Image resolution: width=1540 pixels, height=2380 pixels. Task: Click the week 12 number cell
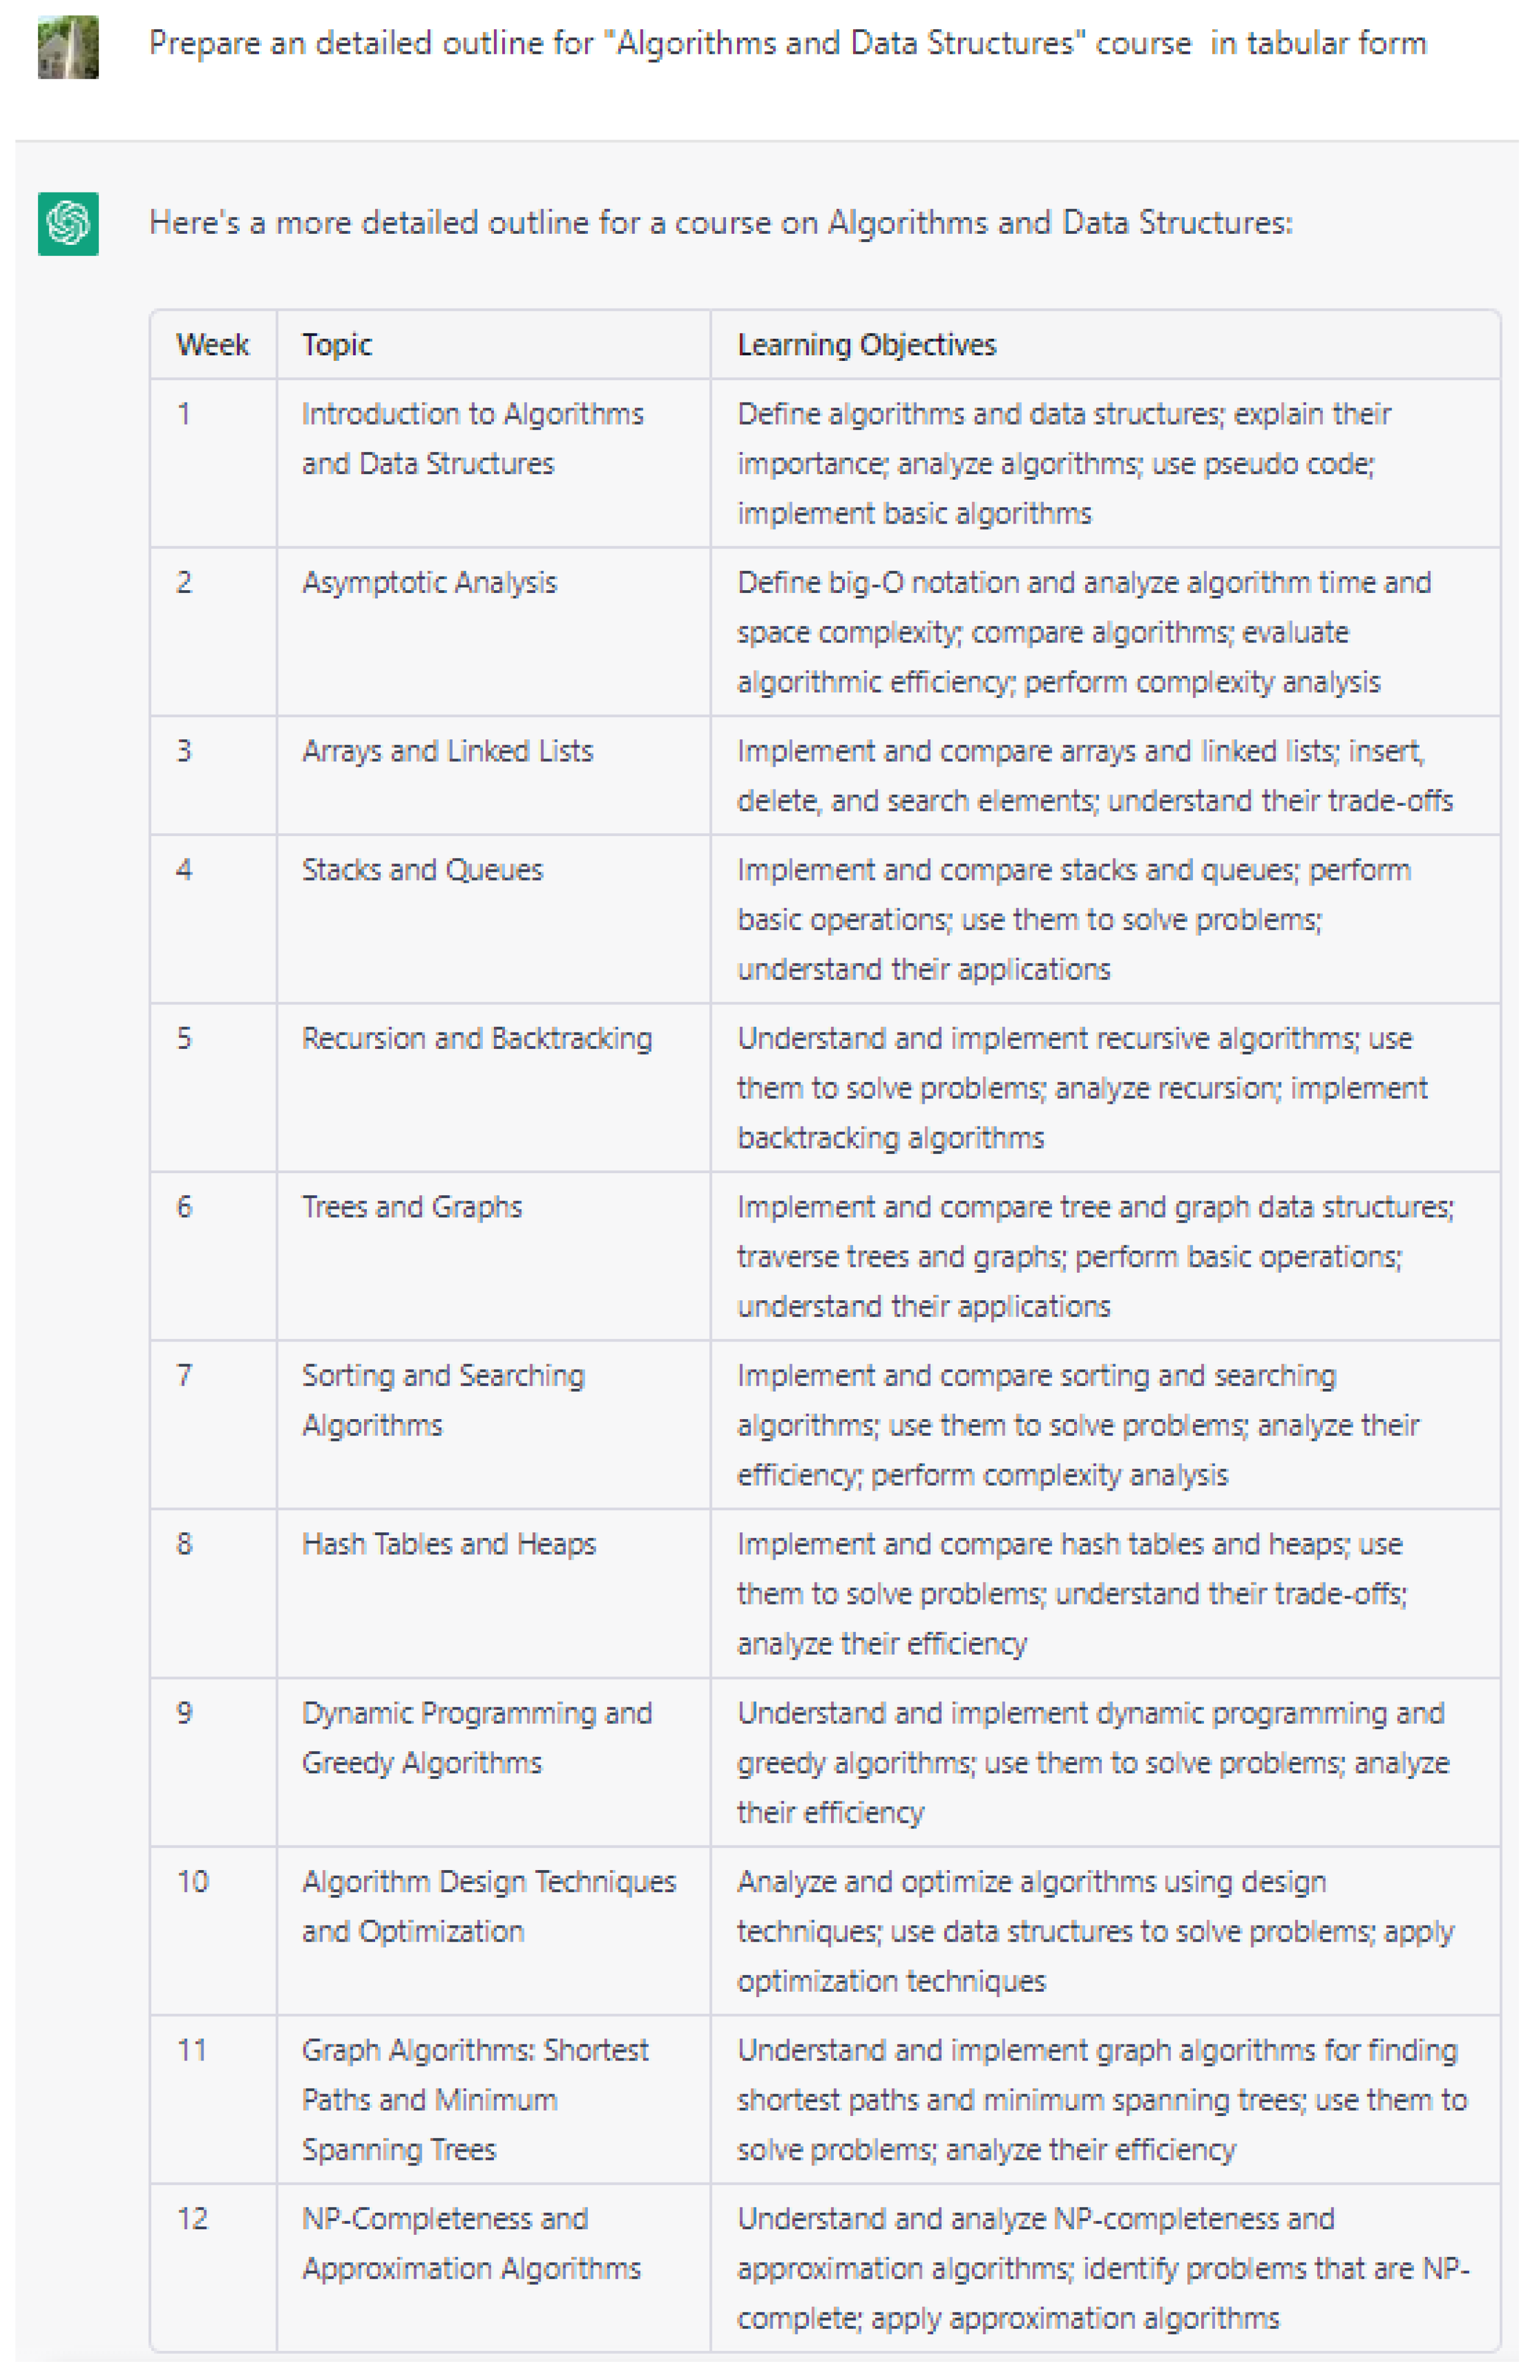point(193,2219)
